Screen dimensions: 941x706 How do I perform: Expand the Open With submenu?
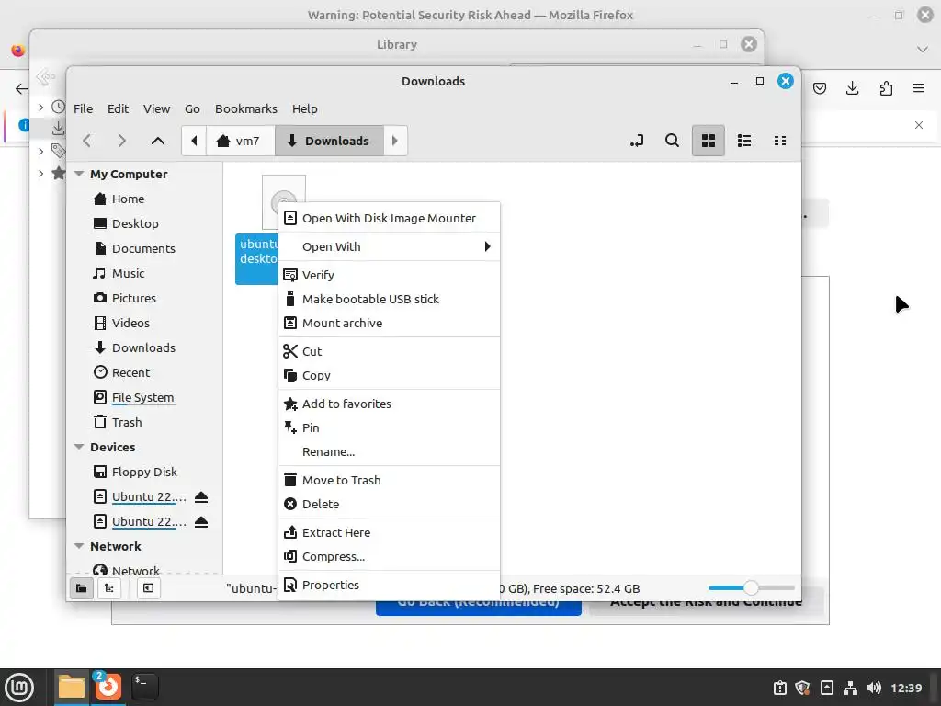pos(389,246)
